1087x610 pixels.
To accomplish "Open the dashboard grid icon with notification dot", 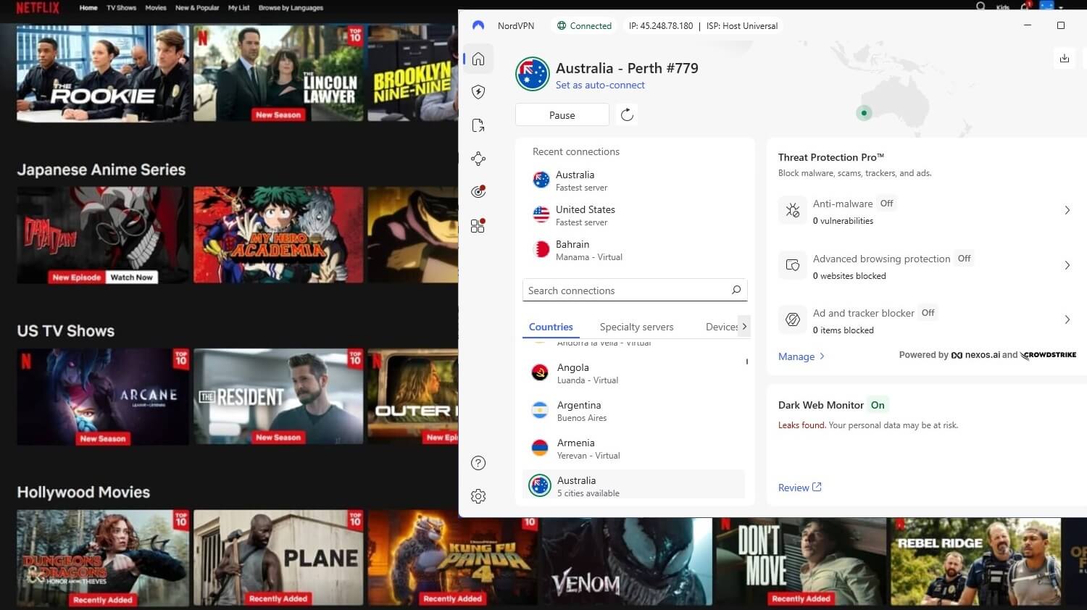I will (478, 225).
